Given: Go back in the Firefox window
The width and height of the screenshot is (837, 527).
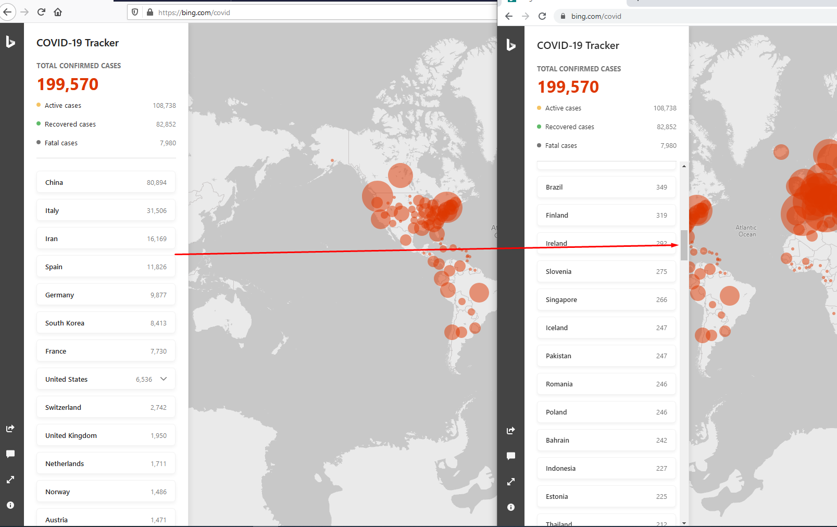Looking at the screenshot, I should (x=7, y=12).
